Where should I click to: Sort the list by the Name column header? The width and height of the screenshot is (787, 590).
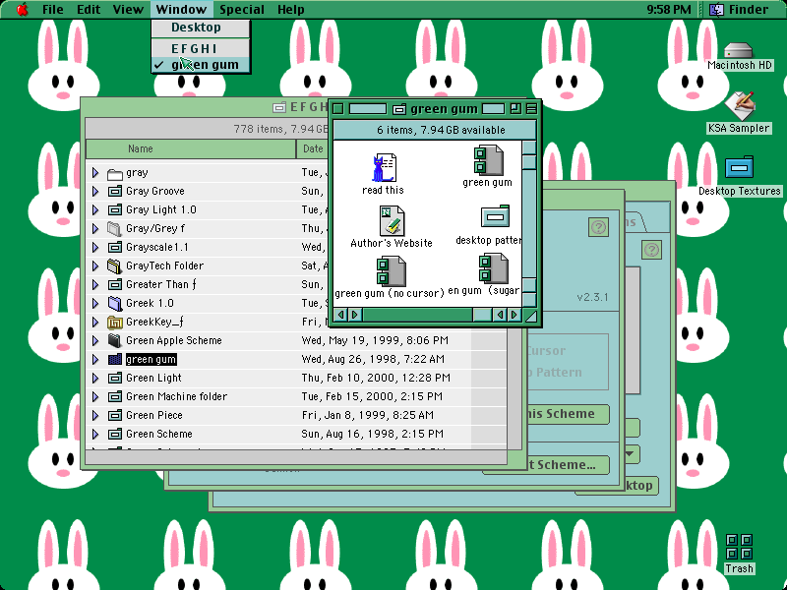[x=191, y=149]
